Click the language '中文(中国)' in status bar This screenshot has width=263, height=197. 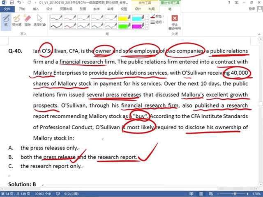pyautogui.click(x=71, y=194)
